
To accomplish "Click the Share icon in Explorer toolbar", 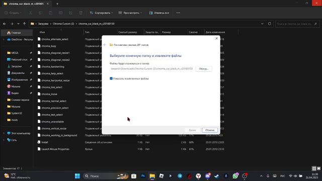I will tap(70, 13).
